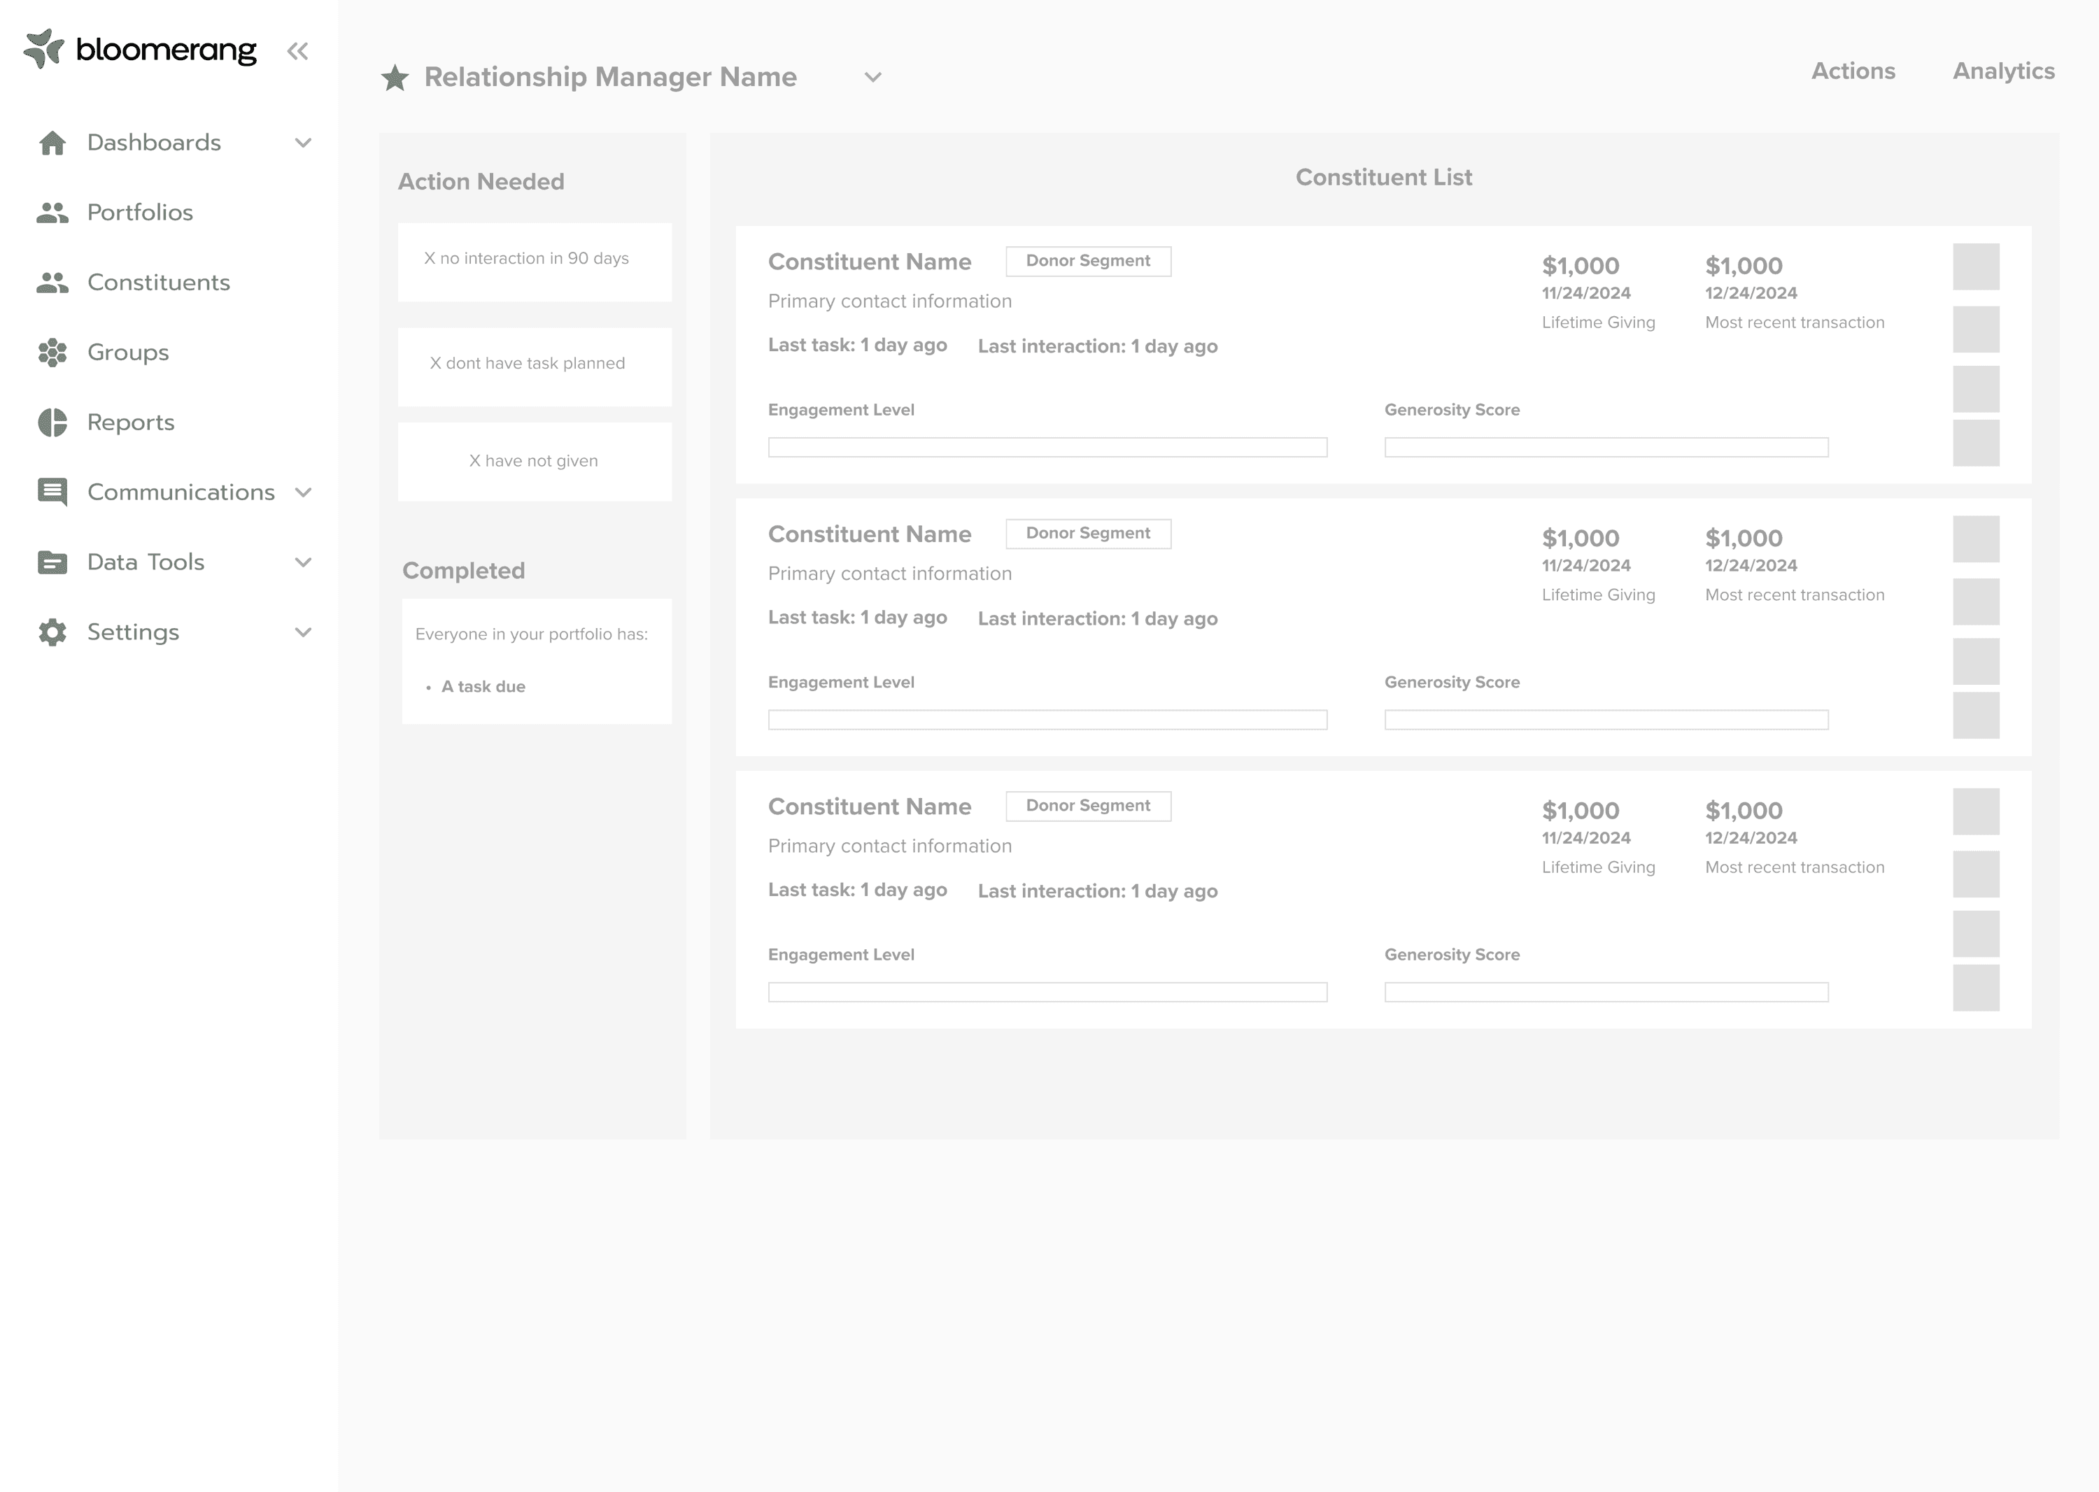Expand the Dashboards submenu chevron
Screen dimensions: 2099x1492
[303, 143]
